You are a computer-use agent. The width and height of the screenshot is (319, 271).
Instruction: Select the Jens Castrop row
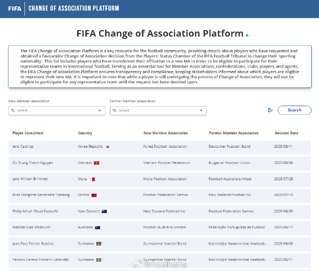tap(23, 146)
